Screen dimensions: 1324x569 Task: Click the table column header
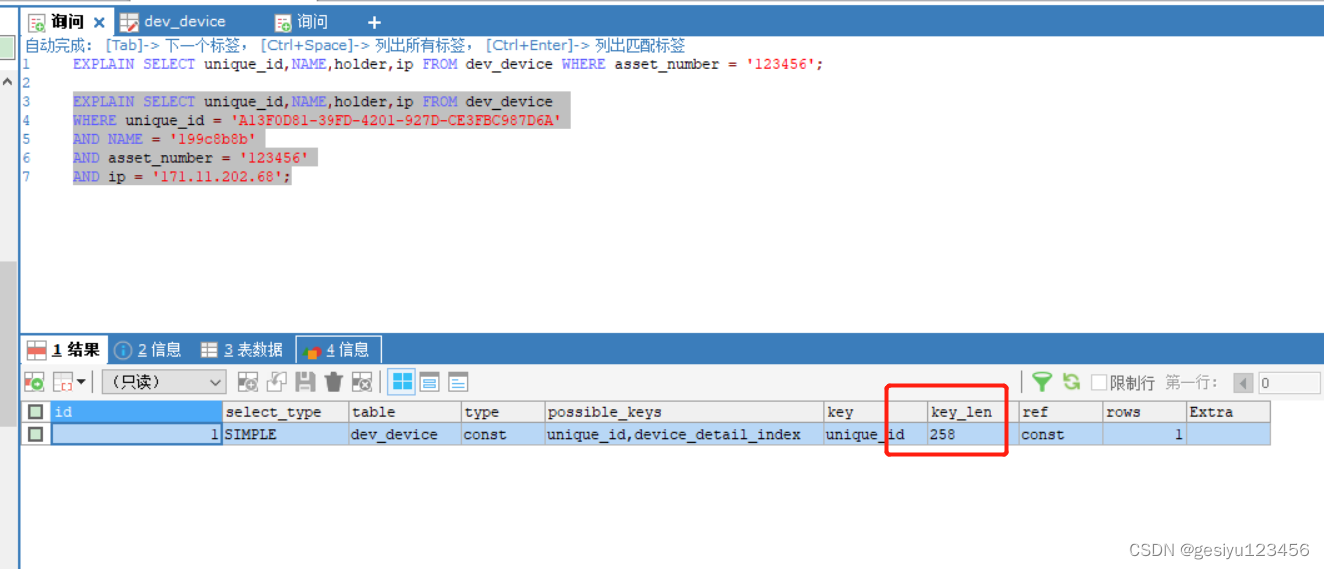point(405,412)
